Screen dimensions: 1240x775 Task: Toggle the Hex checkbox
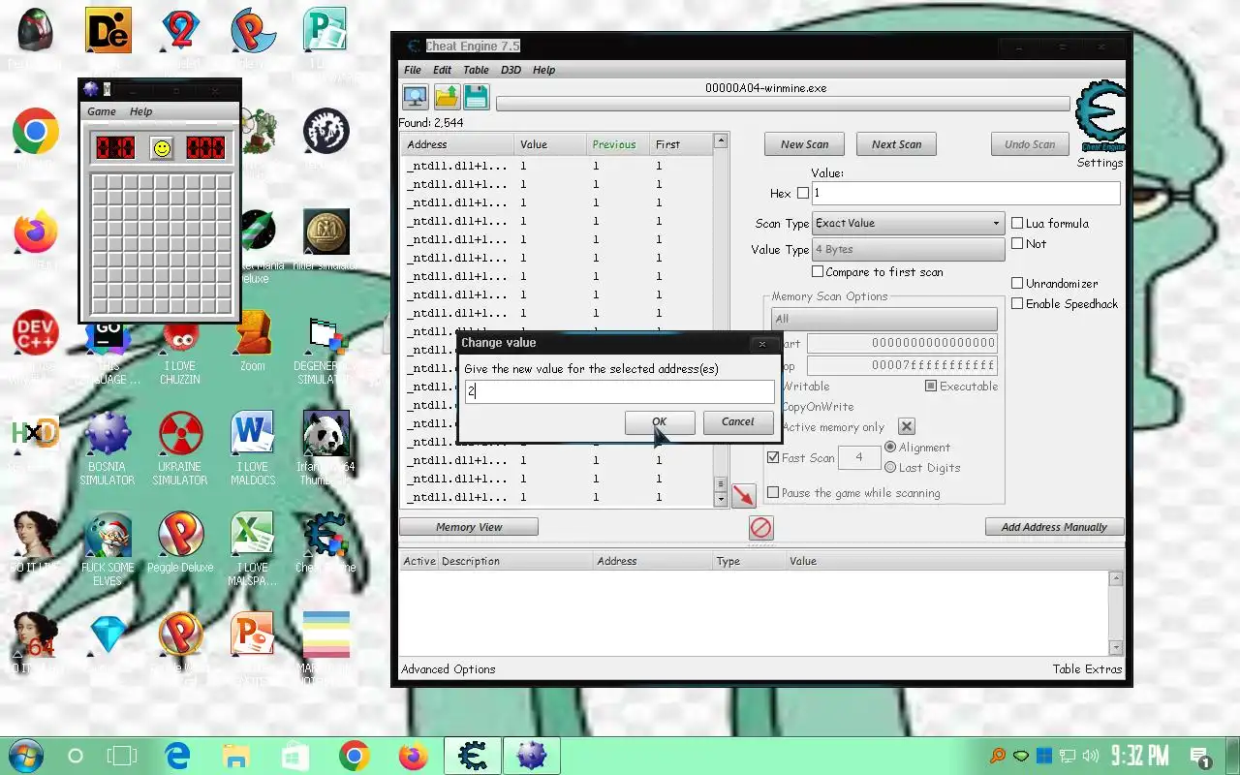pos(802,194)
